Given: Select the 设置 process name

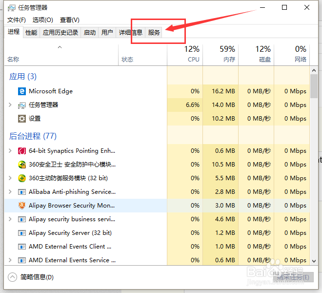Looking at the screenshot, I should point(35,119).
